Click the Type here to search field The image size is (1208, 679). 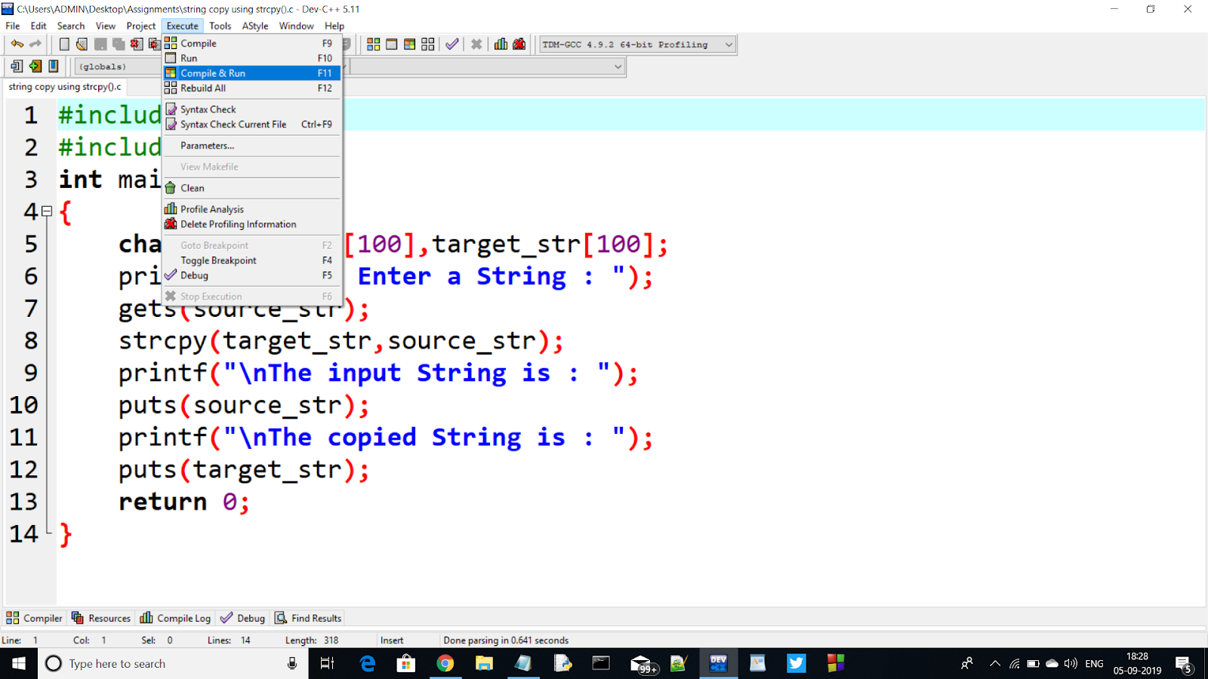[x=151, y=663]
